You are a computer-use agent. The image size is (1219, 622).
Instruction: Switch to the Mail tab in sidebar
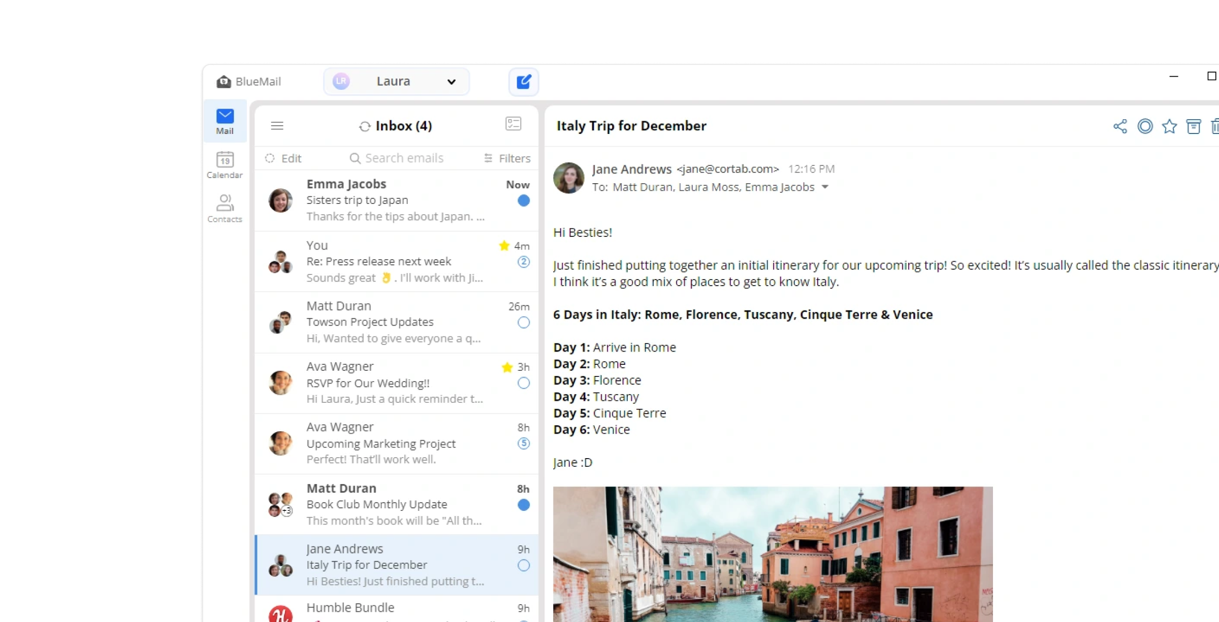pyautogui.click(x=224, y=121)
